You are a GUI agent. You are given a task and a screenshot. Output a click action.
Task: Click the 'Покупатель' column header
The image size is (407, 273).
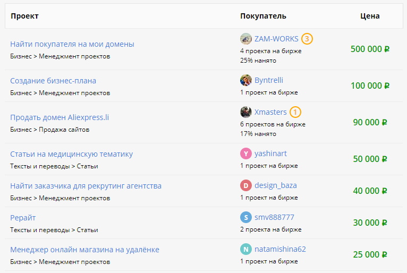point(263,16)
